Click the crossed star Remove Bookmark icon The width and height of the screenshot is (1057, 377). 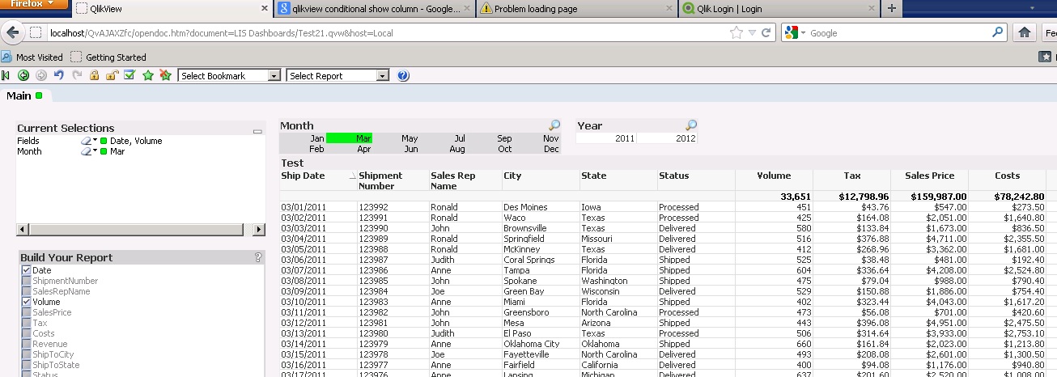(x=166, y=75)
